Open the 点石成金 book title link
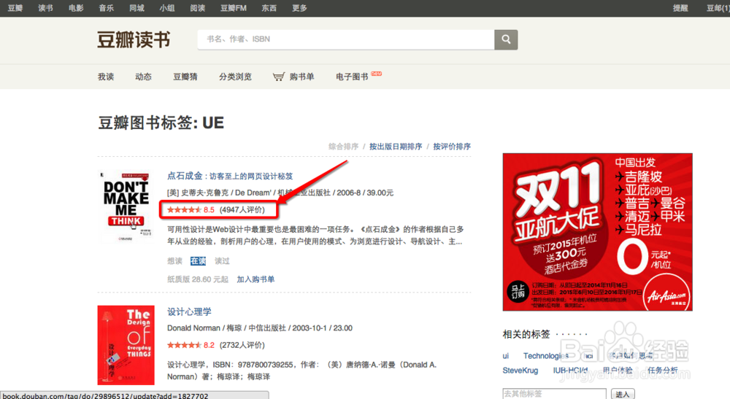The image size is (730, 399). 230,176
